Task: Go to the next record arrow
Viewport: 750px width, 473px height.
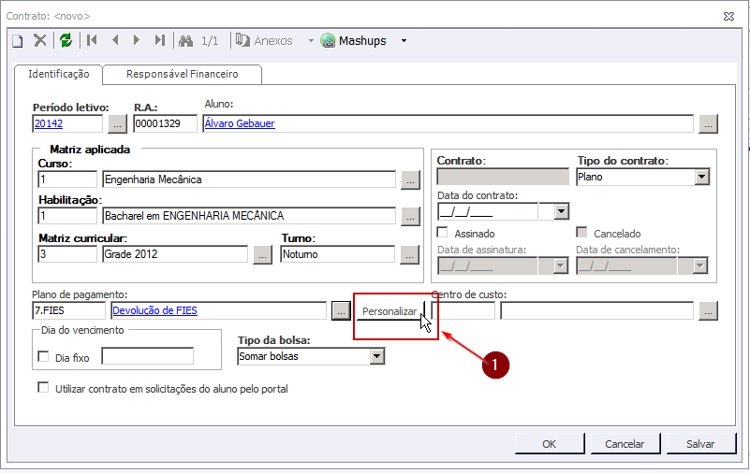Action: tap(137, 40)
